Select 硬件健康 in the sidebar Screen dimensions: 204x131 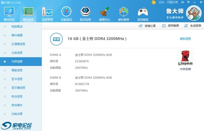click(x=21, y=35)
